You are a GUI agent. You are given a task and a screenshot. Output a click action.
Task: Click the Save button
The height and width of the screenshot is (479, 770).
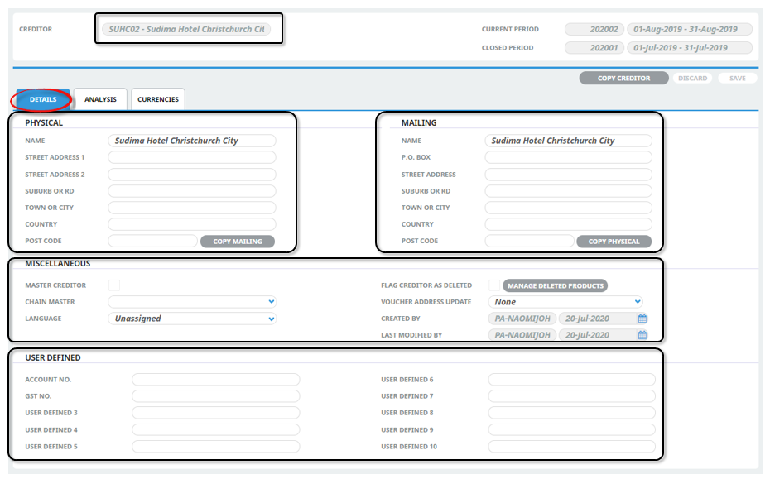(737, 78)
